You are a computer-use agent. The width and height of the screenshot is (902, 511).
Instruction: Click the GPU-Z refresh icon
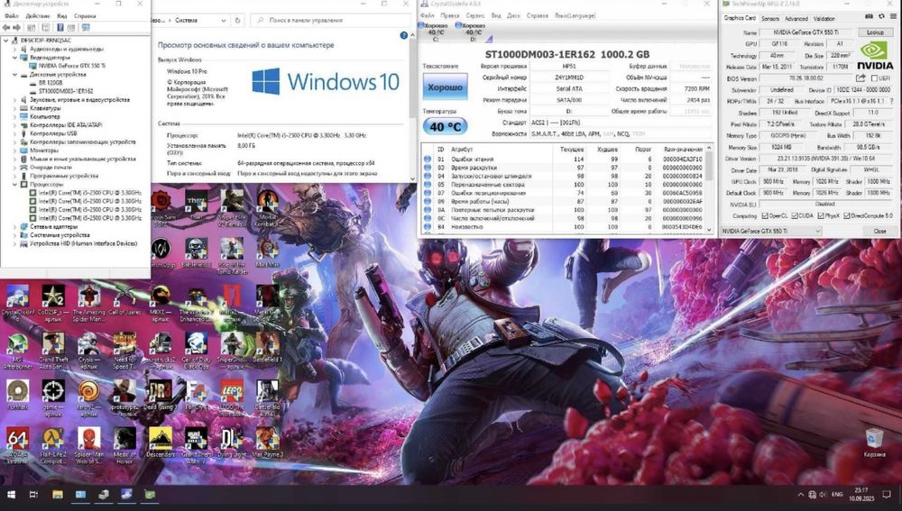click(x=880, y=16)
